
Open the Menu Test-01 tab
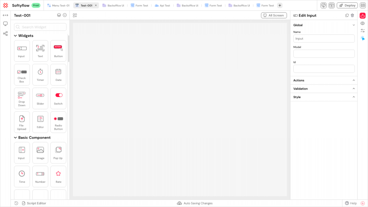tap(58, 5)
